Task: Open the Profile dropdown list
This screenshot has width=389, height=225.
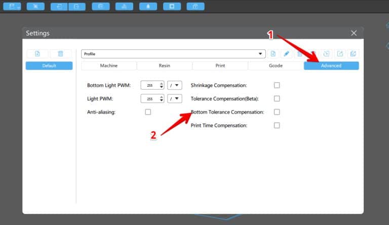Action: click(173, 54)
